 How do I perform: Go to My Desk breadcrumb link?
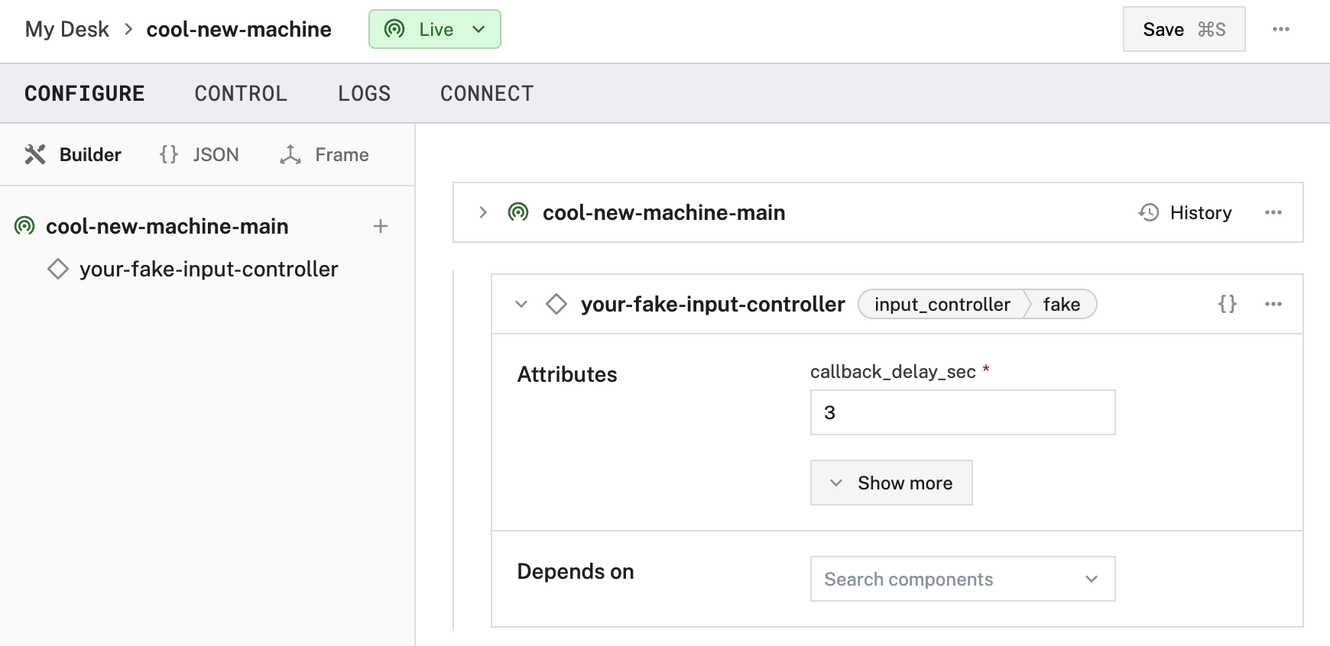[x=67, y=29]
